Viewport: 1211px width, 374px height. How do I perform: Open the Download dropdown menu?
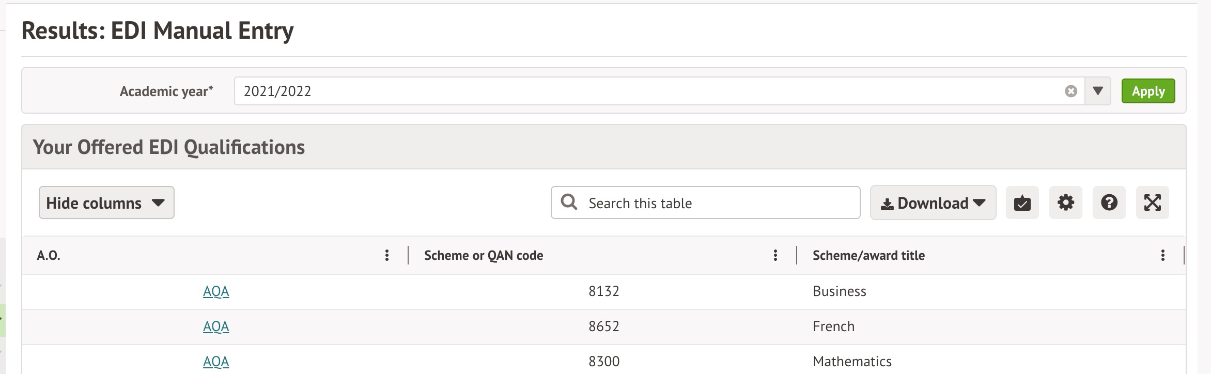tap(933, 203)
